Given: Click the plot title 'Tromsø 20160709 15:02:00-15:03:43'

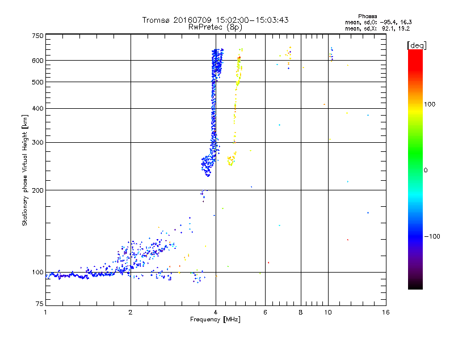Looking at the screenshot, I should click(x=215, y=20).
